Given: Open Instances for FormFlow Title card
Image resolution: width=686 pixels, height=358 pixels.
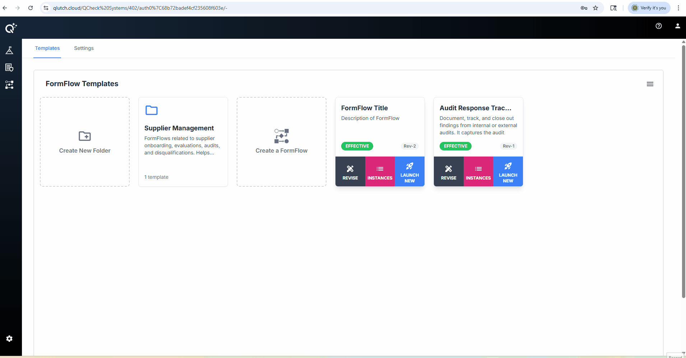Looking at the screenshot, I should pyautogui.click(x=380, y=172).
